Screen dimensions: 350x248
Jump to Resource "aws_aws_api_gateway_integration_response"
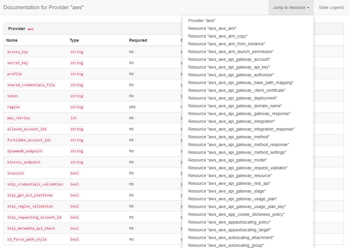click(248, 129)
